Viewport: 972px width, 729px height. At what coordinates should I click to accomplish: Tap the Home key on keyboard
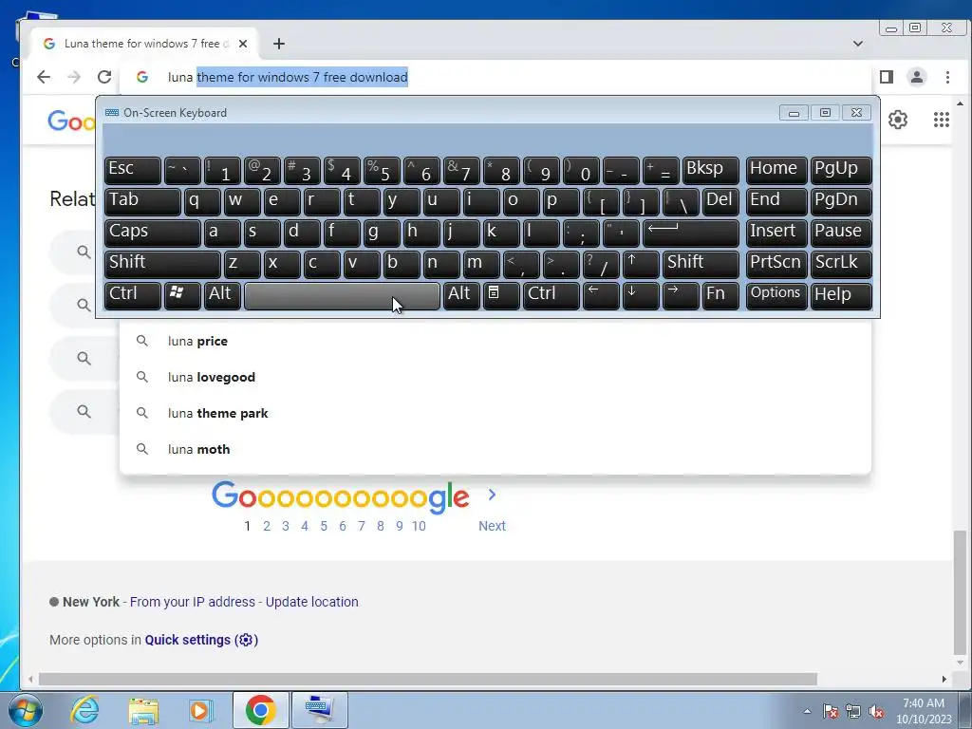point(776,170)
